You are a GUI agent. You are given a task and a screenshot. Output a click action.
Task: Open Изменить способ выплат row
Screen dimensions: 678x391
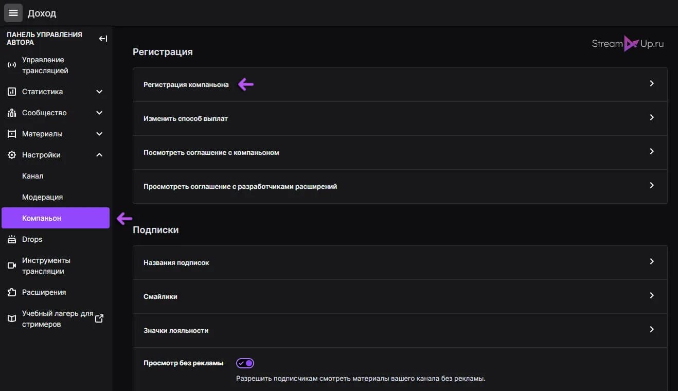point(400,118)
